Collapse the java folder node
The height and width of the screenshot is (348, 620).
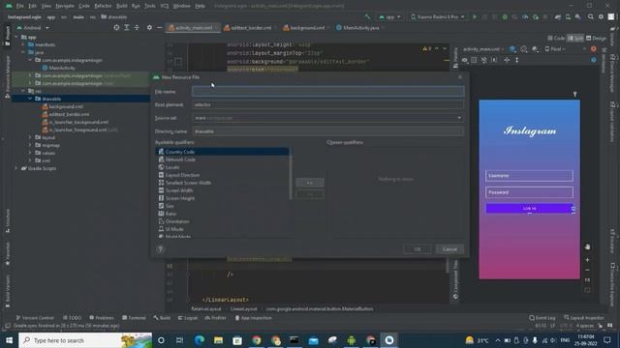23,52
